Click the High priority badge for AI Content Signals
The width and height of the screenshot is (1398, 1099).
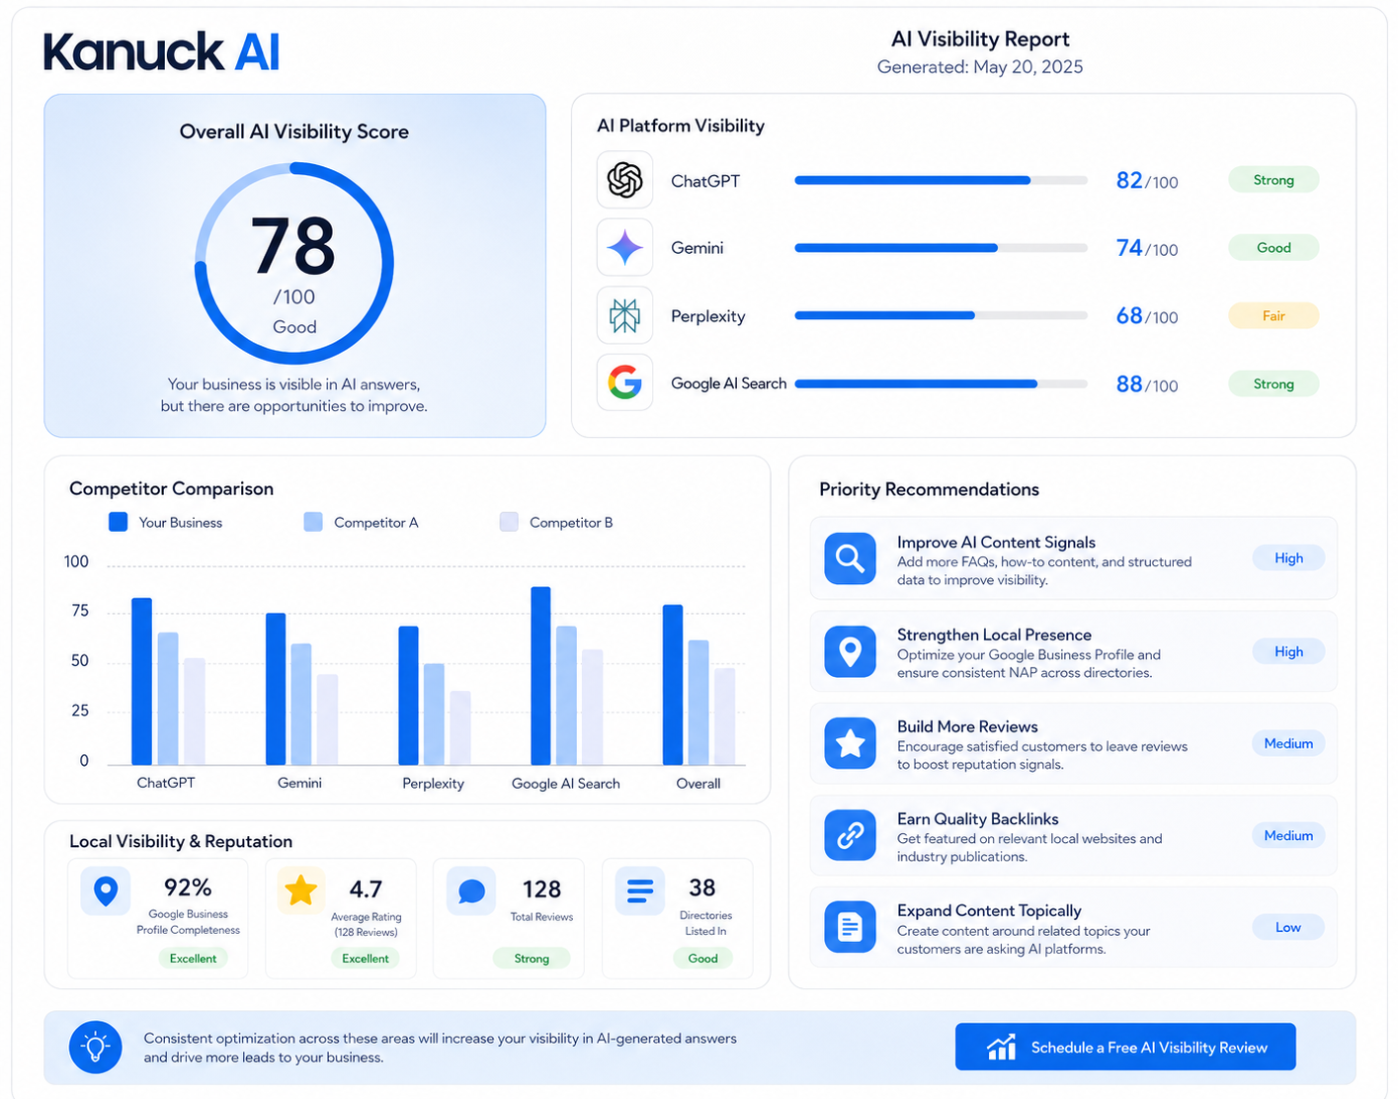pyautogui.click(x=1288, y=558)
